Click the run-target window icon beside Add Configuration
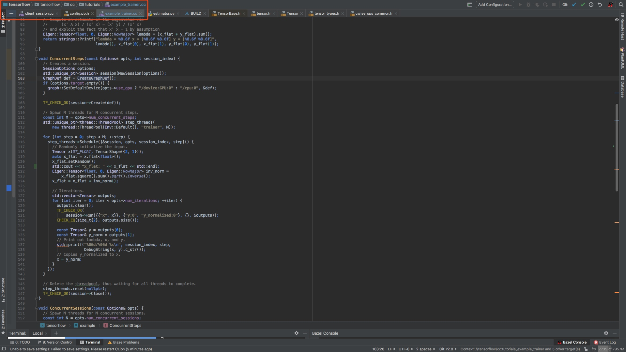 click(470, 5)
